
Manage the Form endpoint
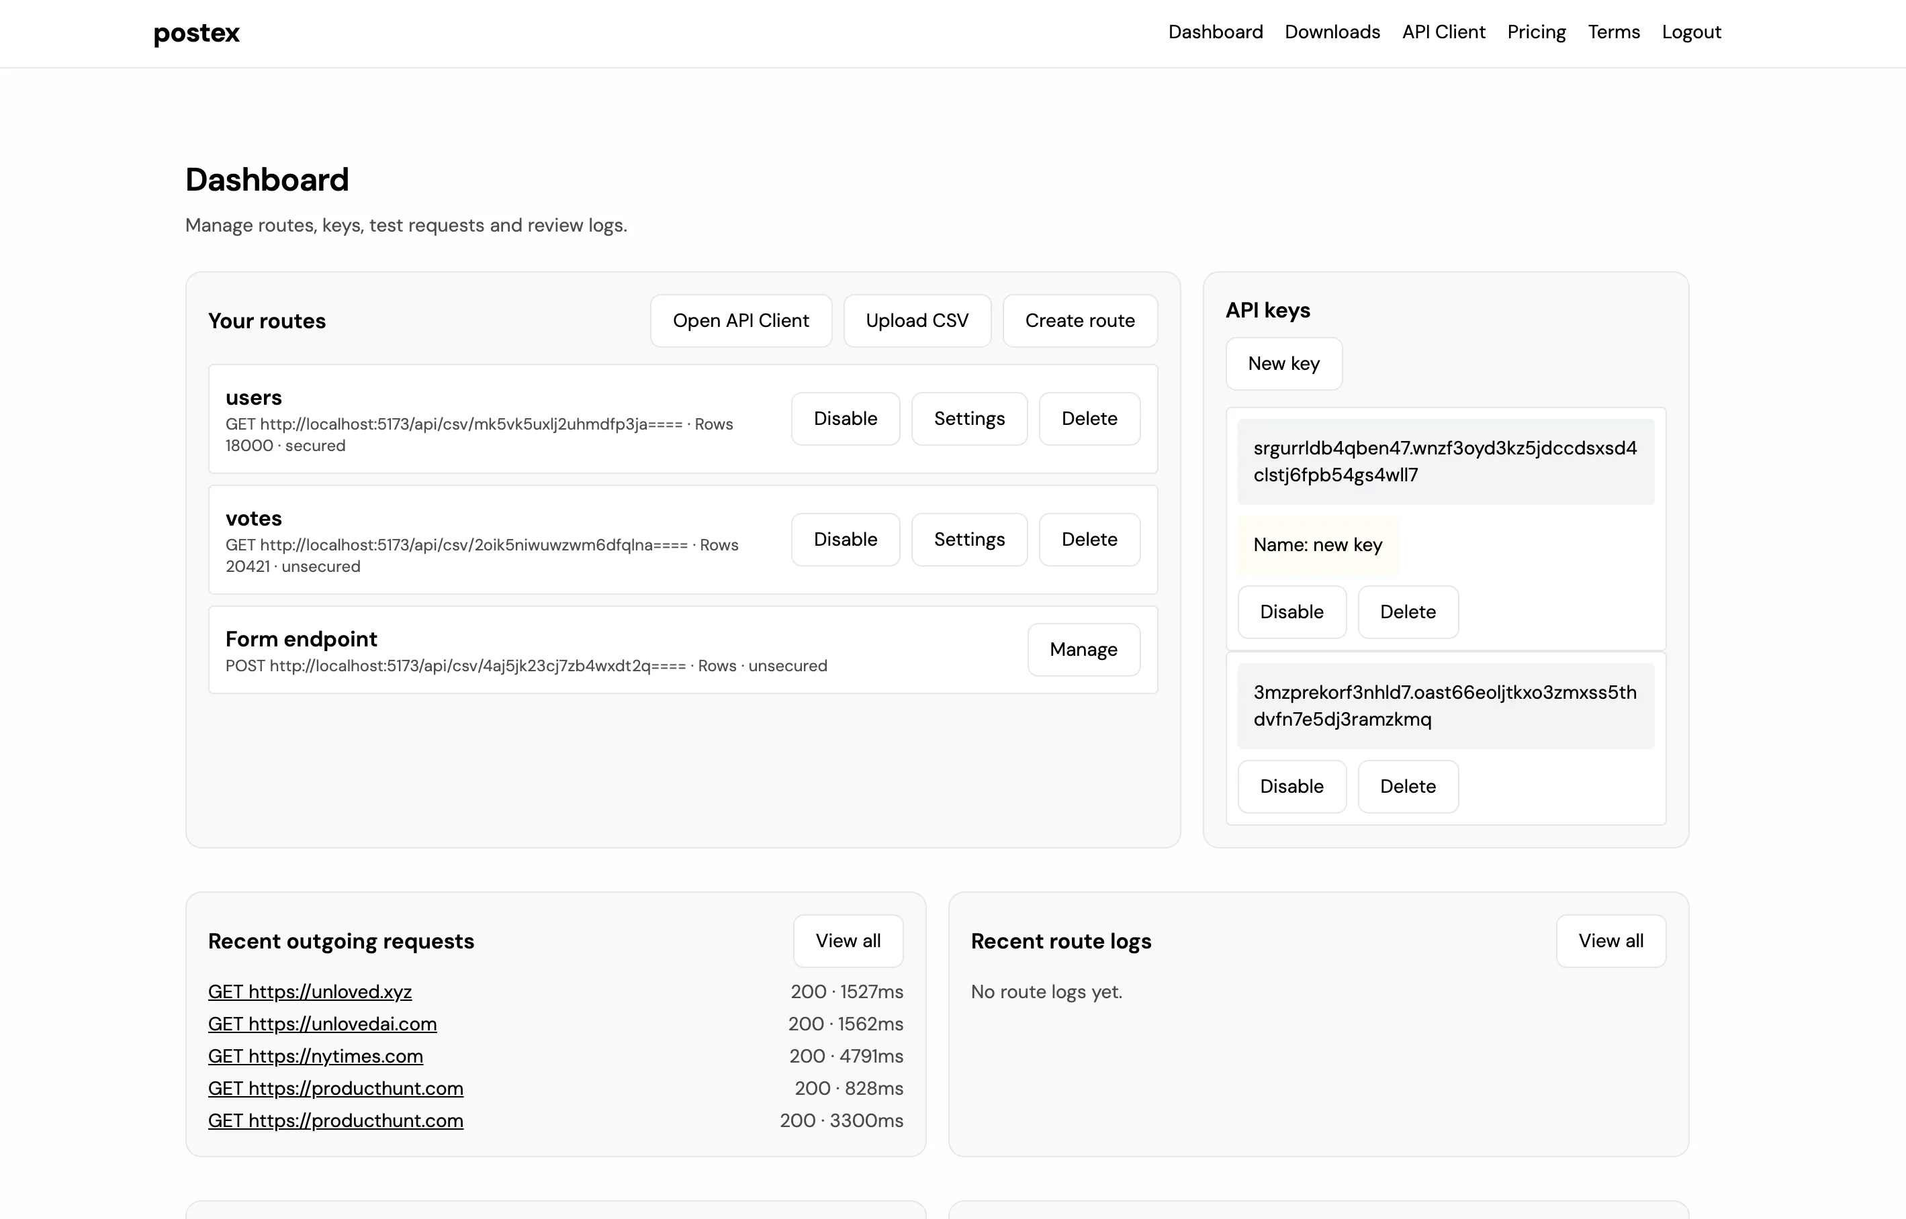click(1083, 649)
